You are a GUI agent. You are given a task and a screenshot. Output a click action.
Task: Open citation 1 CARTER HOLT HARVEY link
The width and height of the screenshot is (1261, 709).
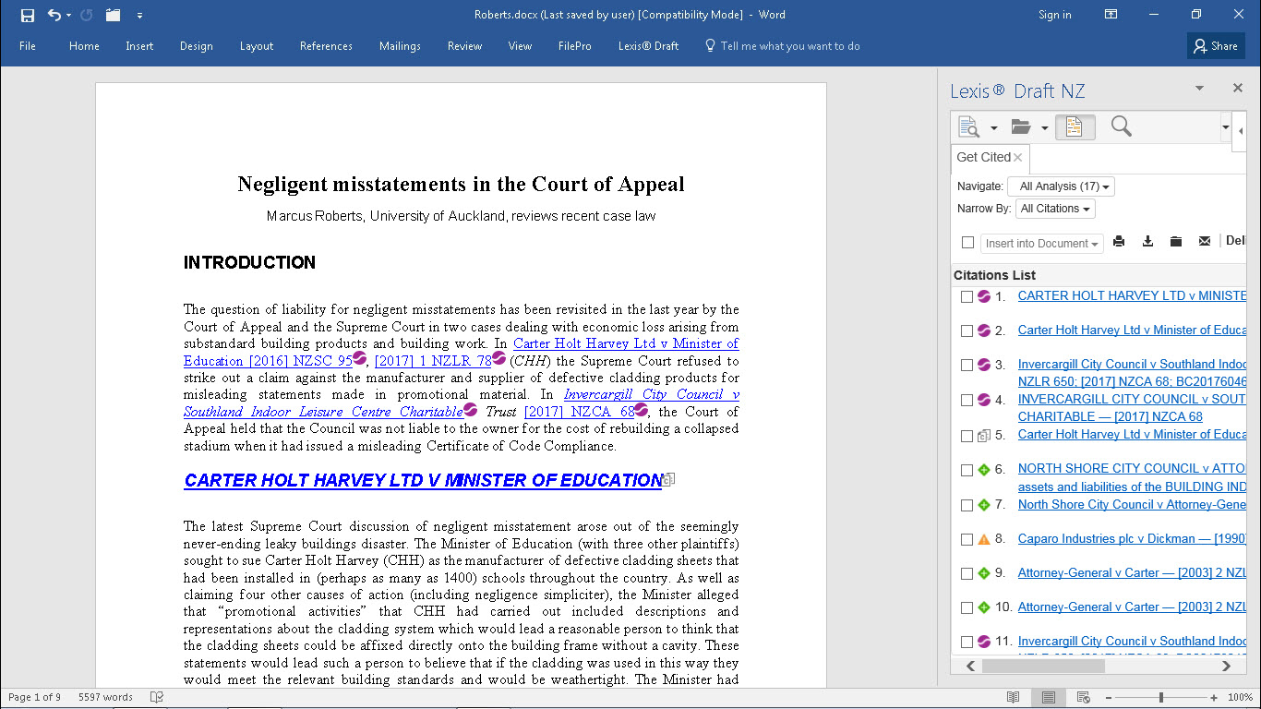click(x=1132, y=295)
